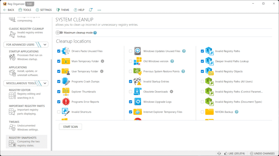Click the Explorer Thumbnails icon
The width and height of the screenshot is (279, 156).
pyautogui.click(x=66, y=92)
